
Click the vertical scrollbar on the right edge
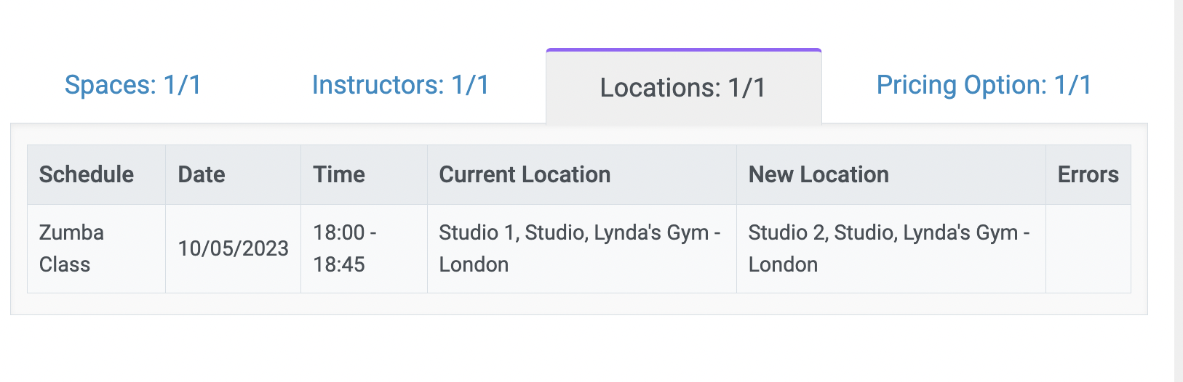(1179, 191)
